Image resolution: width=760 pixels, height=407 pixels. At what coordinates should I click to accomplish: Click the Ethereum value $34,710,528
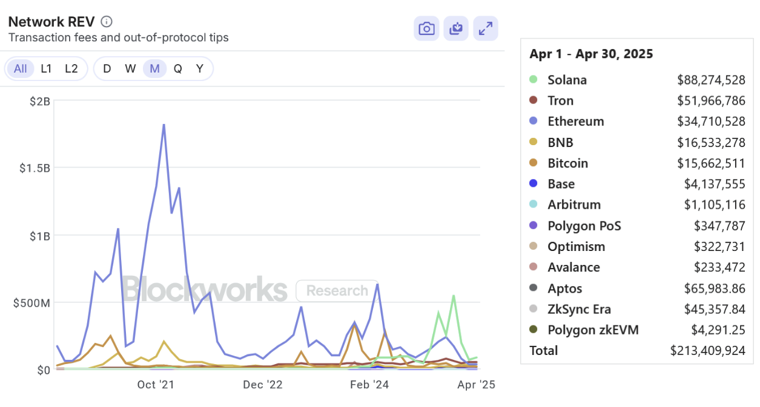(711, 121)
